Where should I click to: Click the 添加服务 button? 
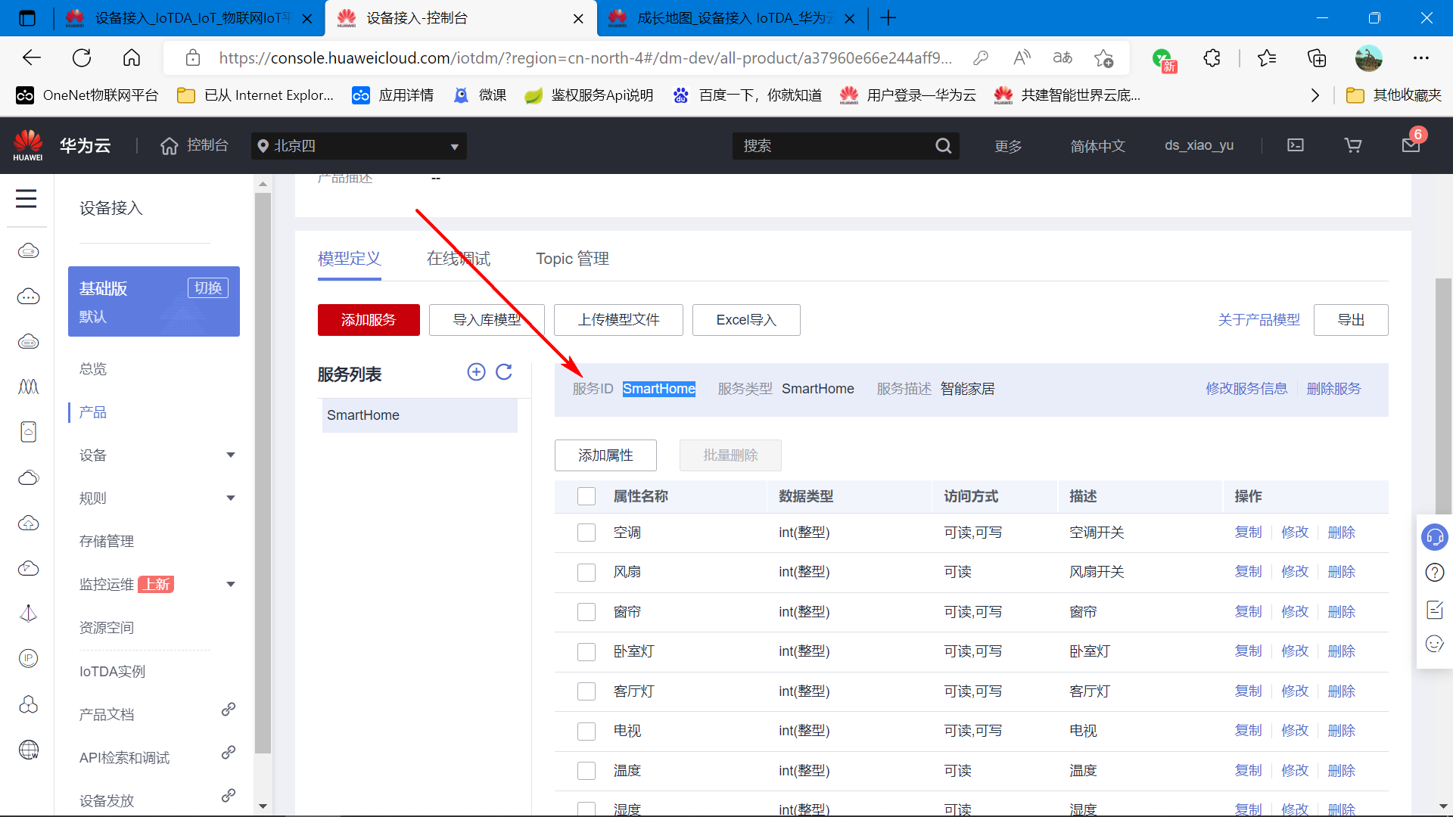point(369,320)
